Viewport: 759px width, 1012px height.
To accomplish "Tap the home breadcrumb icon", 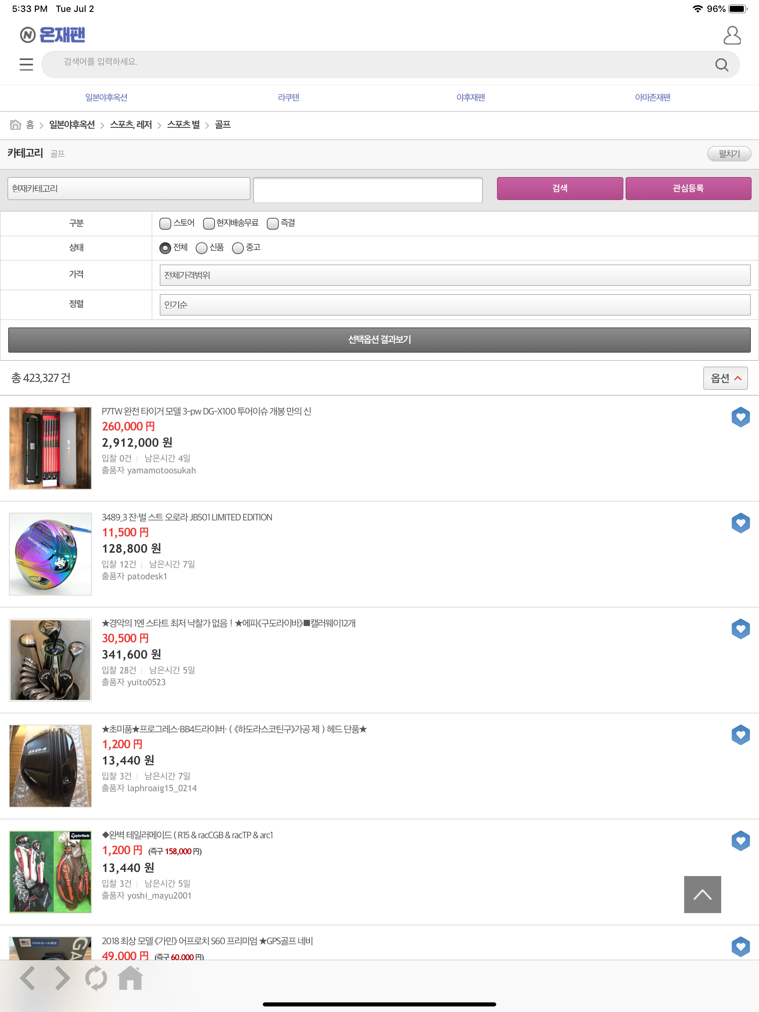I will pyautogui.click(x=16, y=124).
